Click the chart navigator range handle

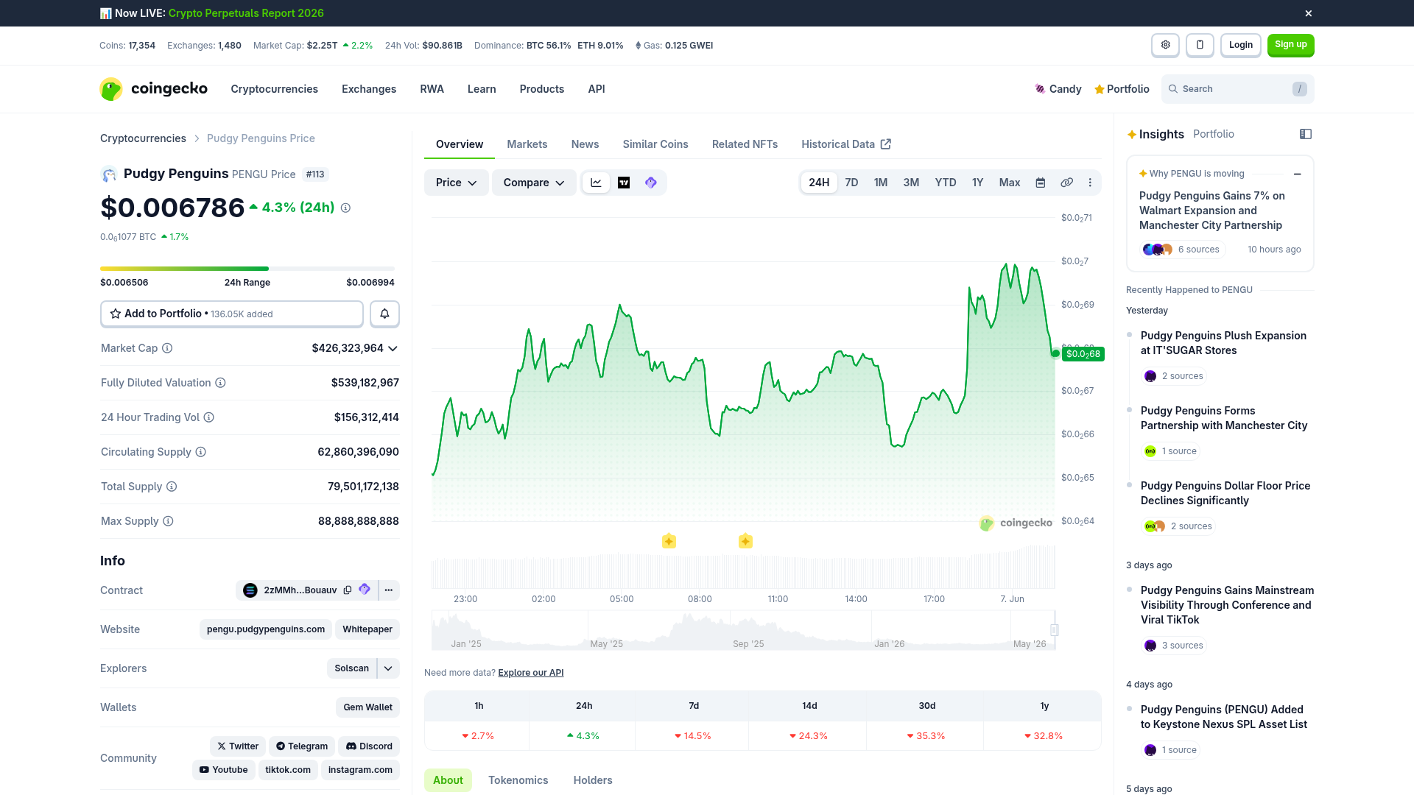1055,630
